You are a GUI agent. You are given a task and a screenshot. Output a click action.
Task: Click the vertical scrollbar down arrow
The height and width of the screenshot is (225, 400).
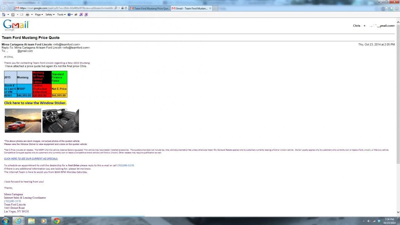tap(398, 212)
